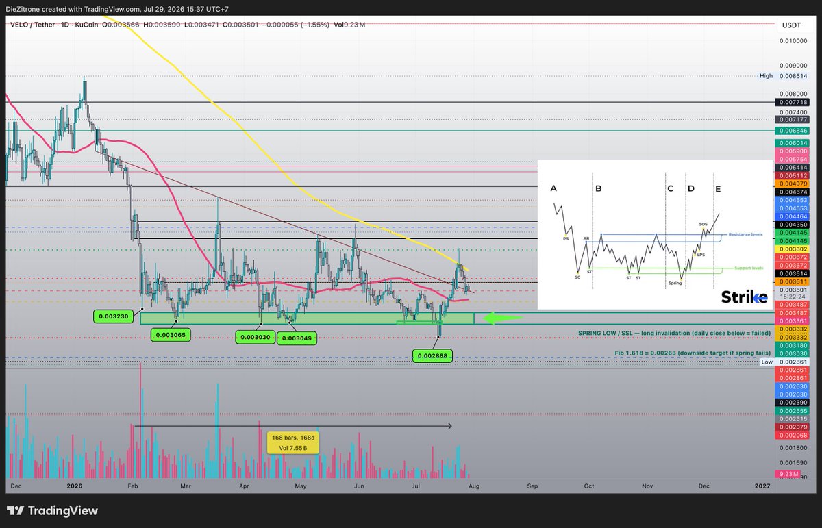Click the Spring label in schematic

675,282
